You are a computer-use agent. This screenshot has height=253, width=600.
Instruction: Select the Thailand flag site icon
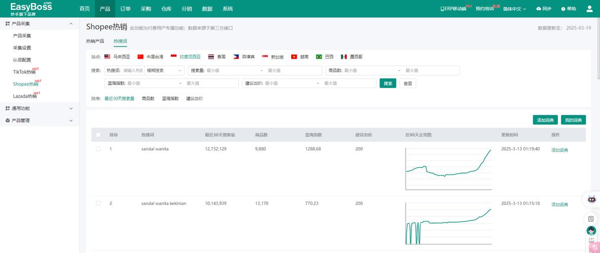click(211, 57)
